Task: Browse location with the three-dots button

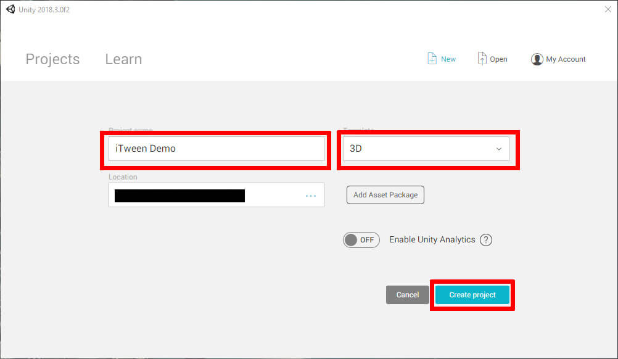Action: click(311, 196)
